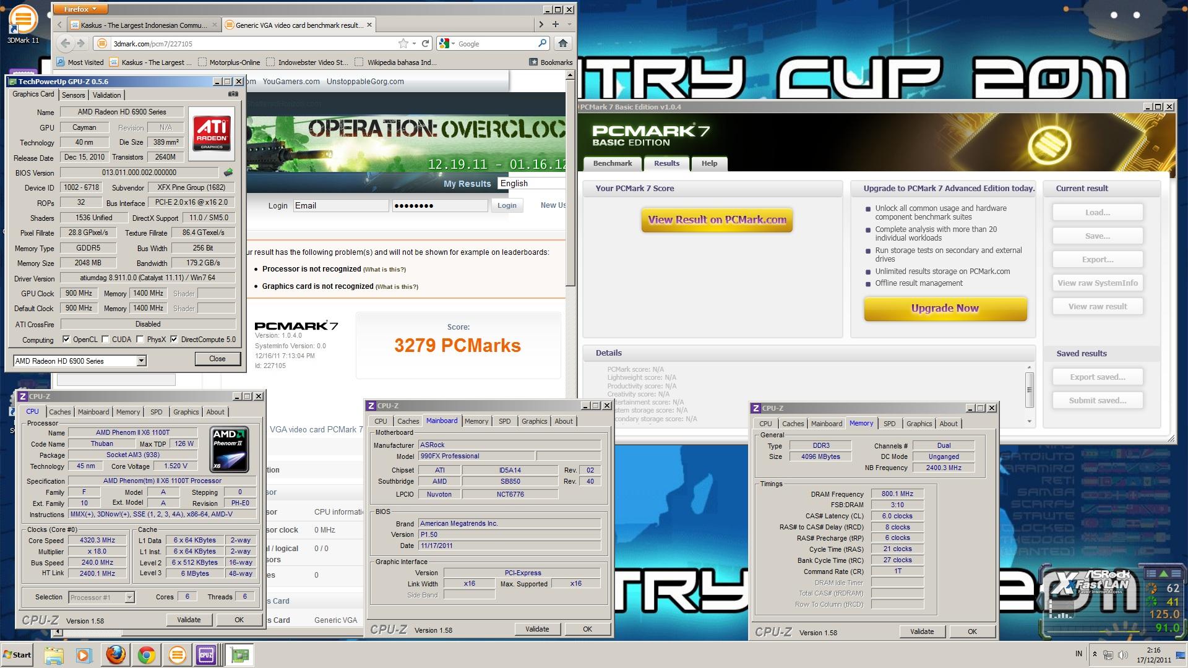Open the Firefox menu button dropdown
The width and height of the screenshot is (1188, 668).
point(80,9)
